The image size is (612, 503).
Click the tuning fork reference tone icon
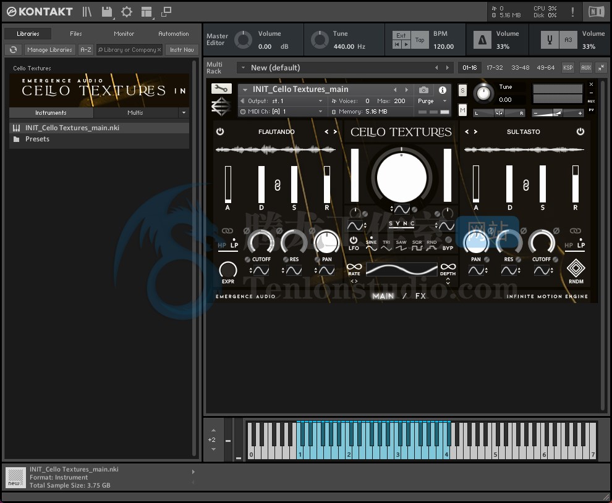(550, 39)
